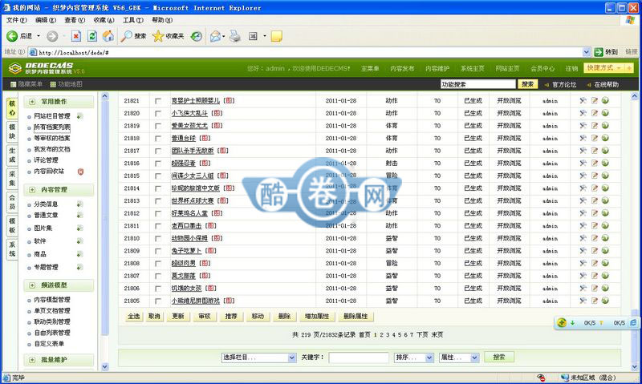Screen dimensions: 642x384
Task: Tick the checkbox for row 21811
Action: click(158, 226)
